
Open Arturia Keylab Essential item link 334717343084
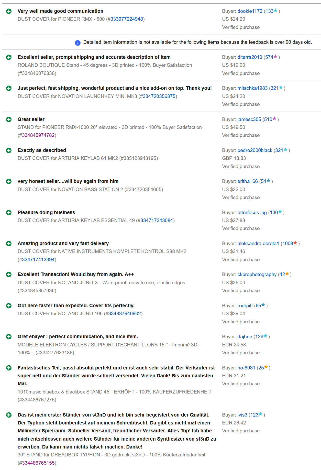click(x=157, y=221)
